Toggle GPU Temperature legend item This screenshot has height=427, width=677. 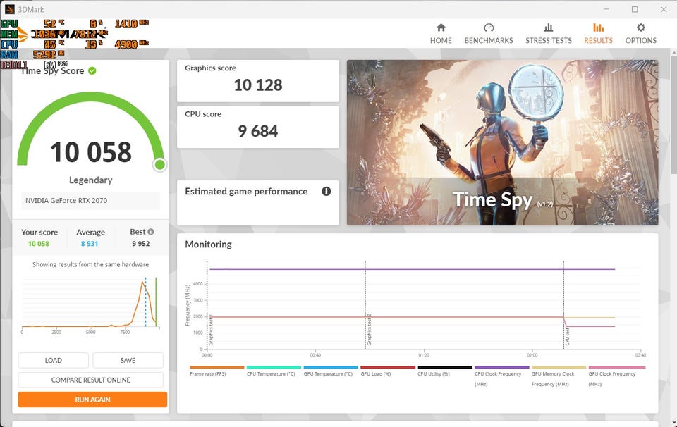330,371
